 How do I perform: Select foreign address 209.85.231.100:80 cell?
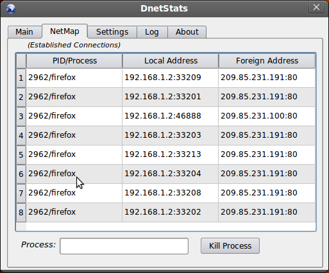tap(267, 116)
